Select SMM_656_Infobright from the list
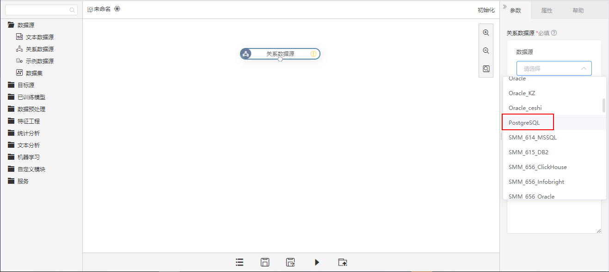 554,182
